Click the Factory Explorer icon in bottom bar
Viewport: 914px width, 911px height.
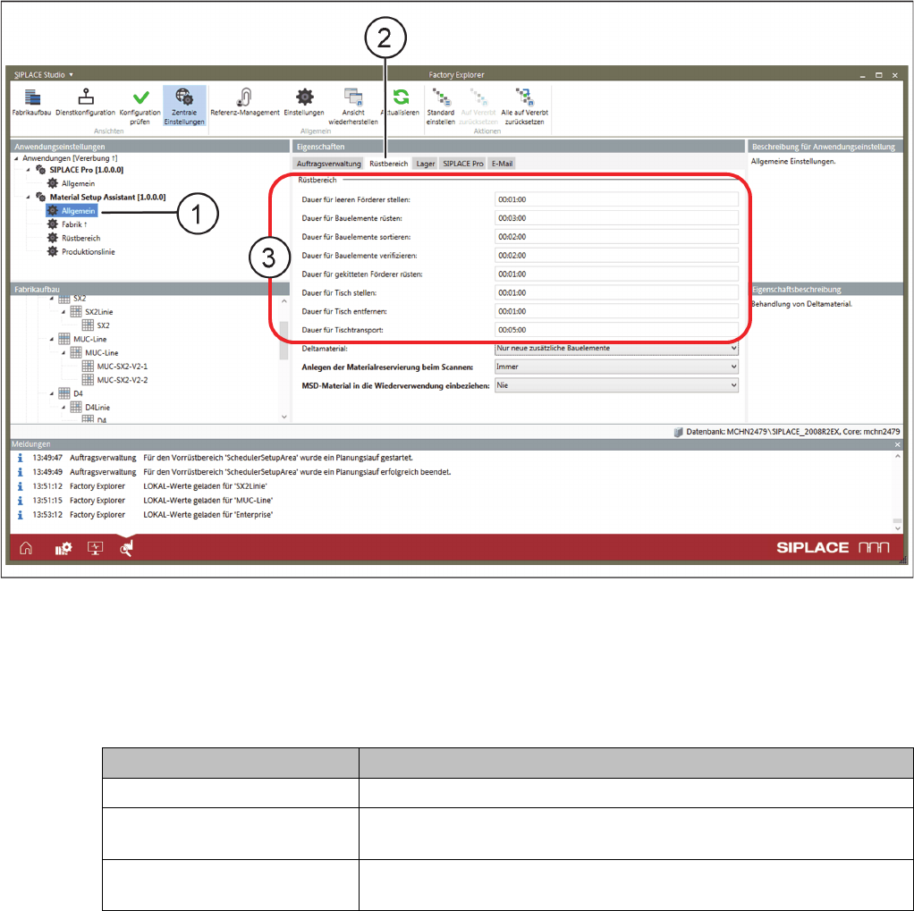pos(126,548)
